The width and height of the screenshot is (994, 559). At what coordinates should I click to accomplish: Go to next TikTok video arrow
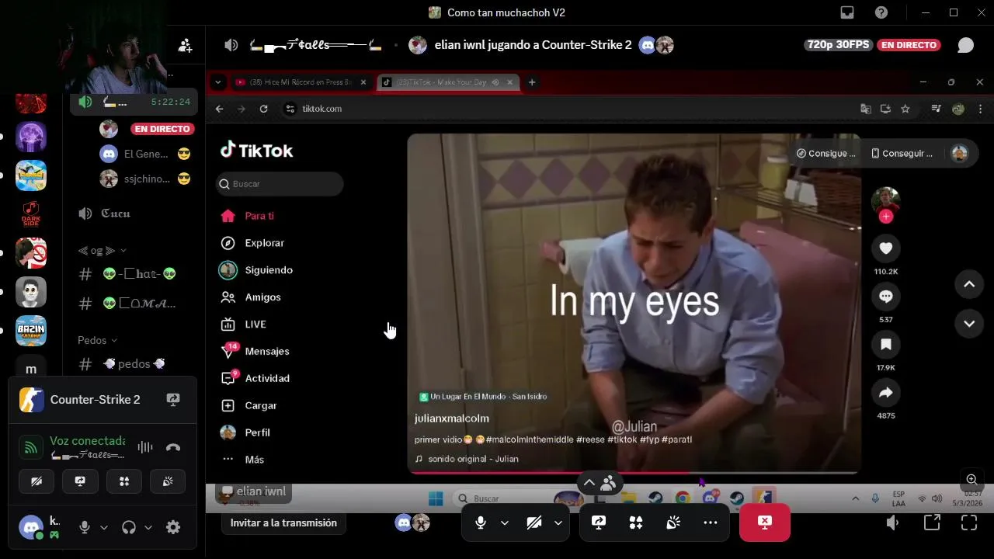pyautogui.click(x=969, y=323)
